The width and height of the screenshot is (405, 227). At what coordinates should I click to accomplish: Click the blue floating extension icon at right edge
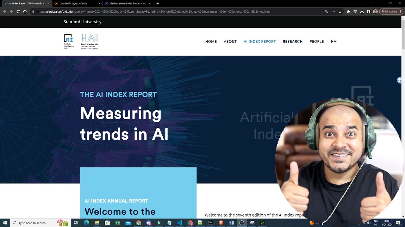pyautogui.click(x=400, y=80)
